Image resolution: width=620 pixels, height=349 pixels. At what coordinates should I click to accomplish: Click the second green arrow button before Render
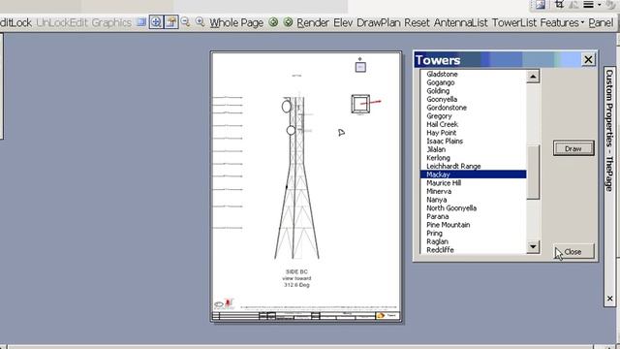pos(289,22)
